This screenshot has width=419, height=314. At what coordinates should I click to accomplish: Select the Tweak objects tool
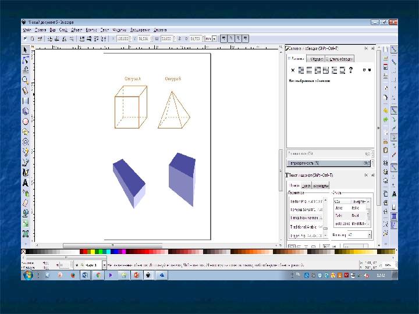[x=26, y=70]
